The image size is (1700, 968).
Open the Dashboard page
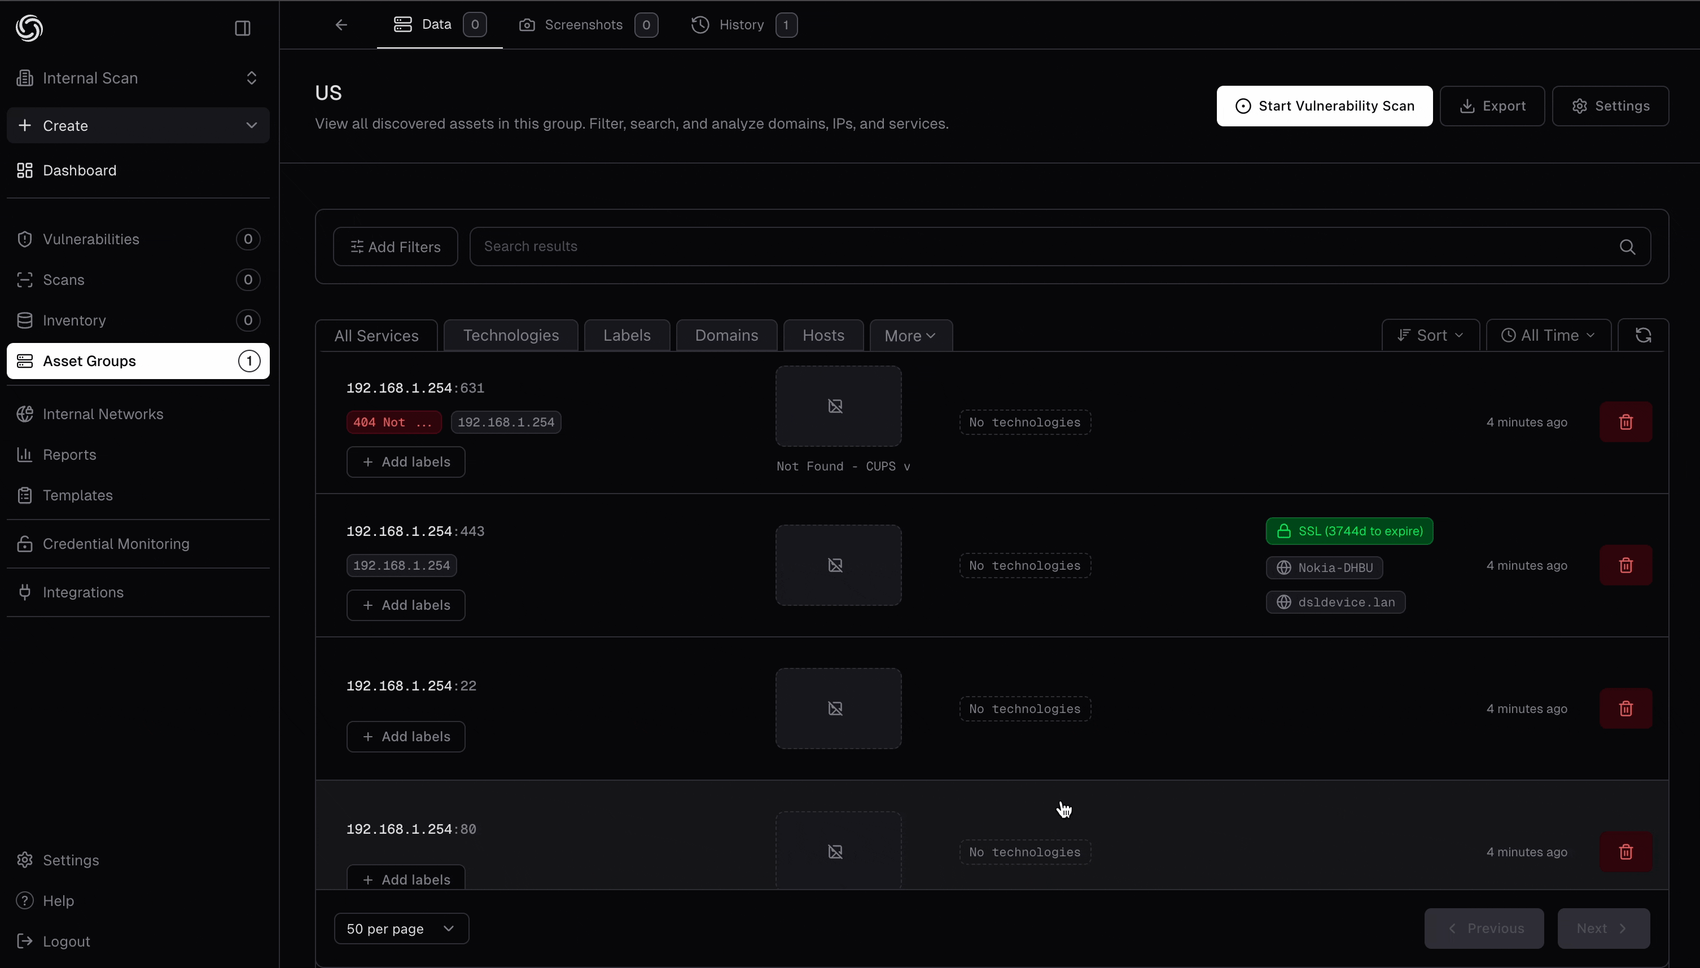click(138, 170)
